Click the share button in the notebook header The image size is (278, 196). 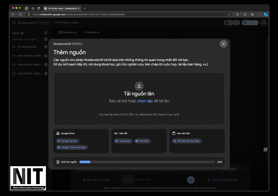(250, 23)
